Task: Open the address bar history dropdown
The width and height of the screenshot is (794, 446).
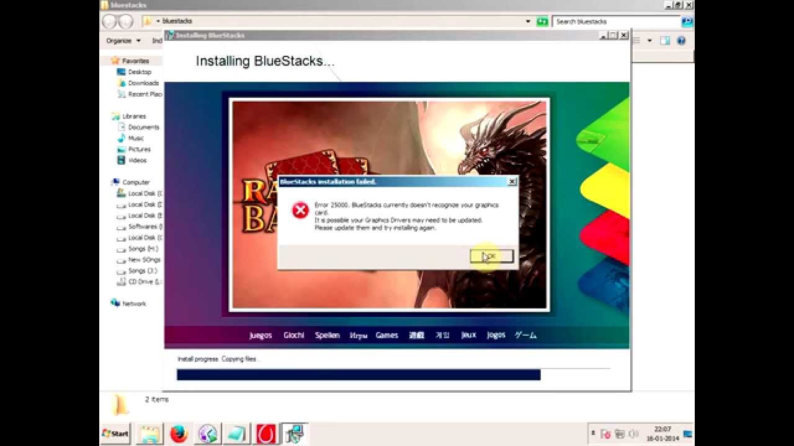Action: point(528,21)
